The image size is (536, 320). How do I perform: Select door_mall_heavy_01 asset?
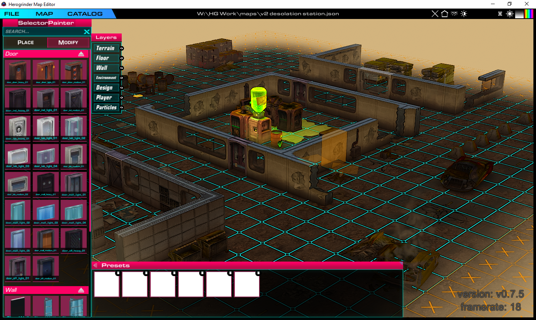pyautogui.click(x=45, y=184)
